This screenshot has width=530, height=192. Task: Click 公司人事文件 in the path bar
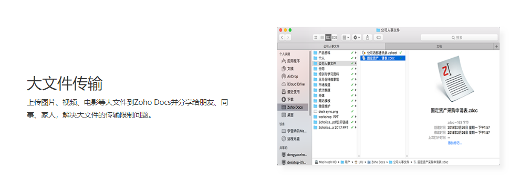[399, 162]
